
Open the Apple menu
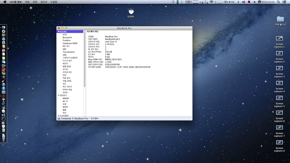pos(5,2)
